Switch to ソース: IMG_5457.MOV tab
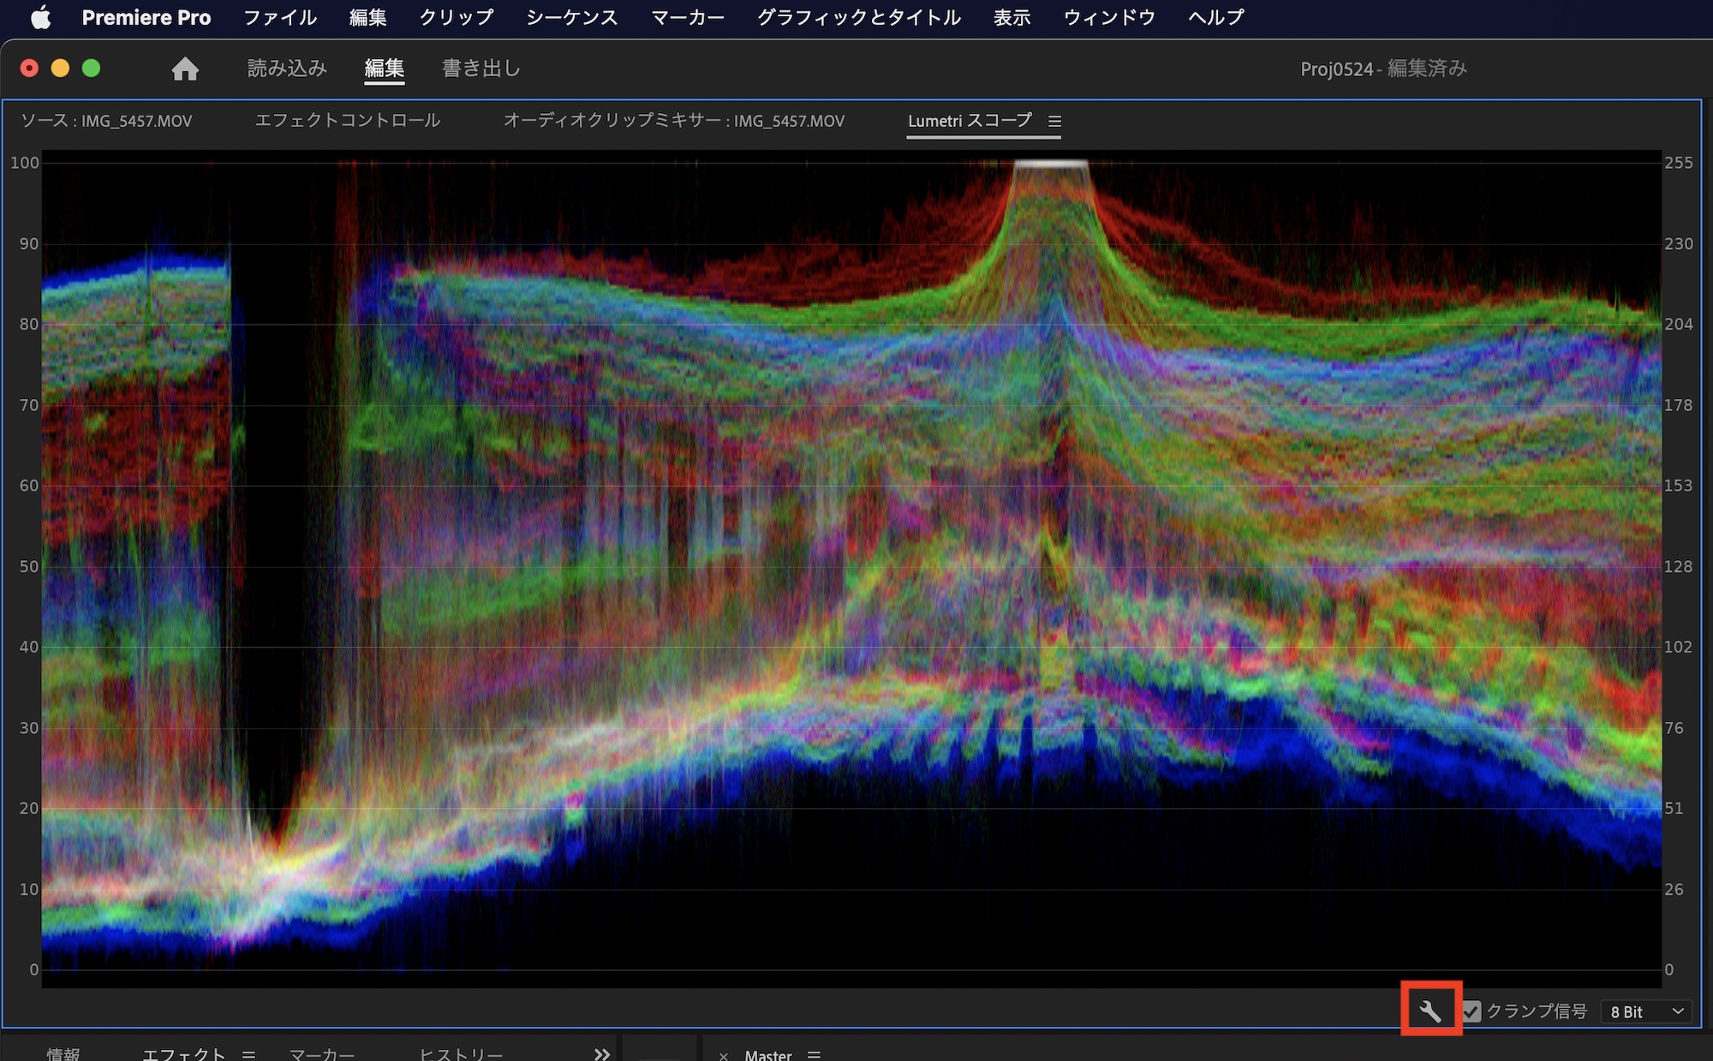 pos(106,121)
